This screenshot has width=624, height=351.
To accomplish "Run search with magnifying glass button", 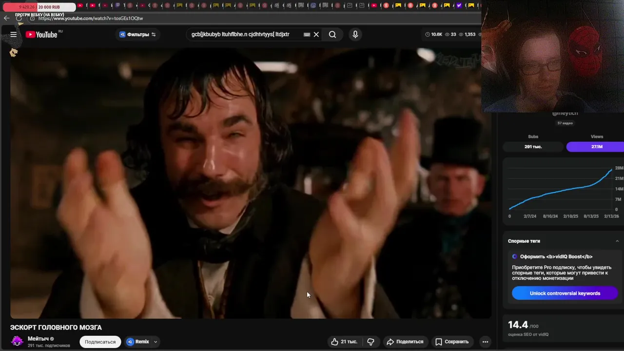I will click(332, 35).
